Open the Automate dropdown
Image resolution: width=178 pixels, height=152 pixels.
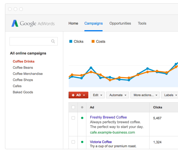[118, 95]
